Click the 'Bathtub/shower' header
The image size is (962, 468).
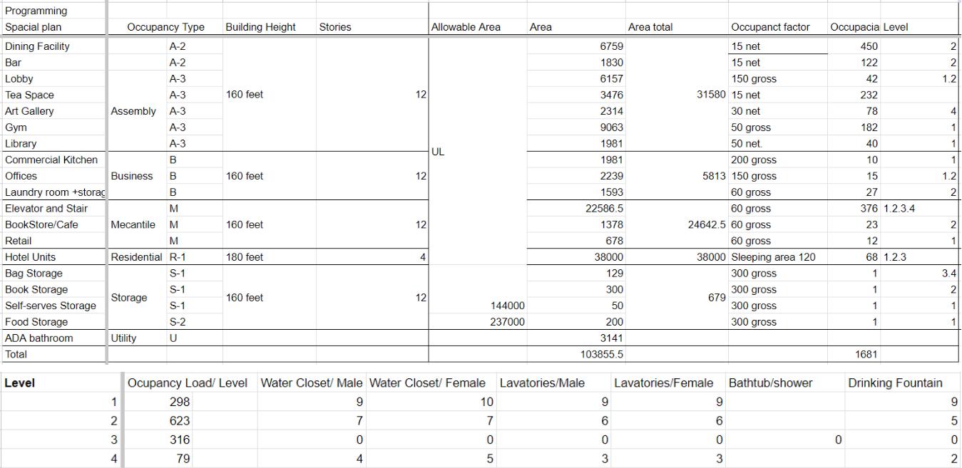pos(785,383)
